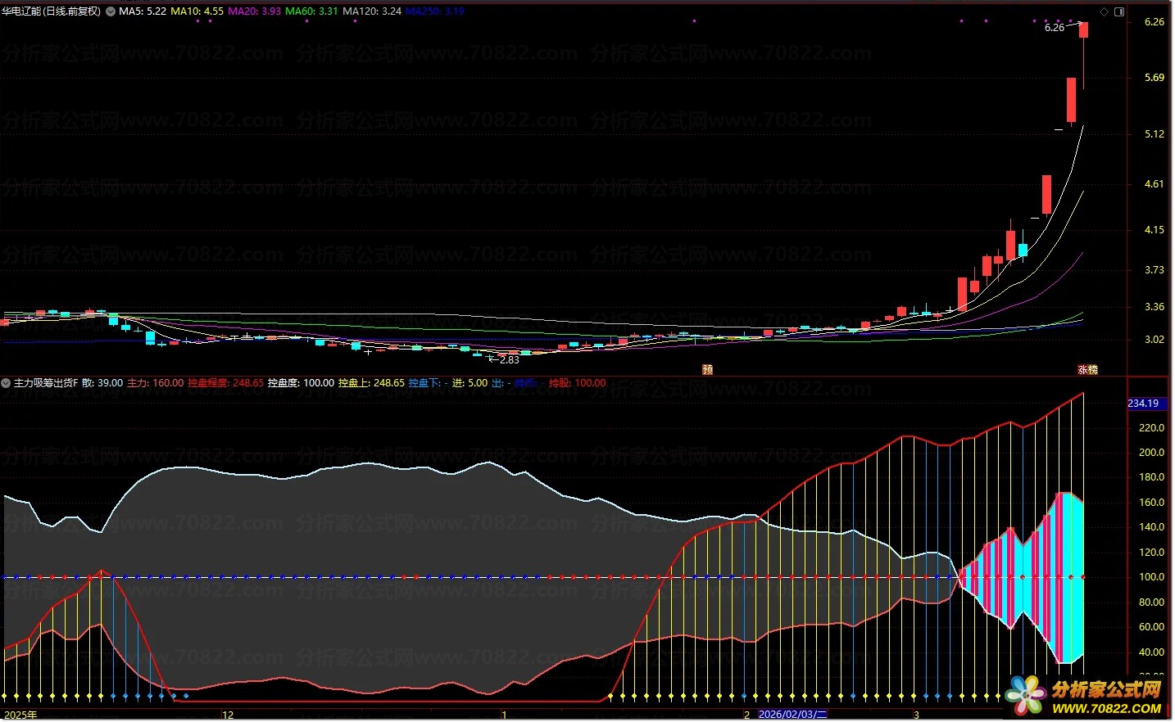1175x722 pixels.
Task: Expand the 主力吸筹出货F indicator dropdown arrow
Action: (7, 382)
